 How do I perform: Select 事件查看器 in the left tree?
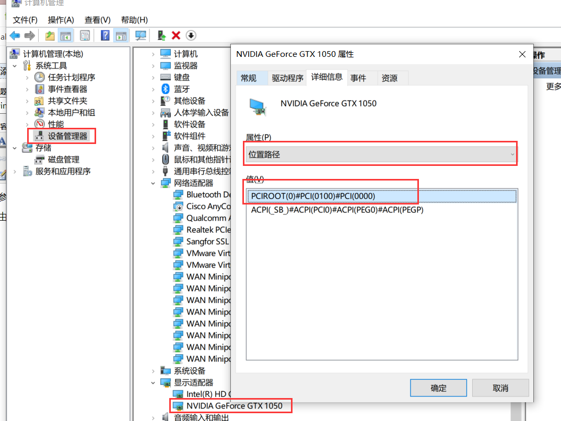click(x=67, y=89)
